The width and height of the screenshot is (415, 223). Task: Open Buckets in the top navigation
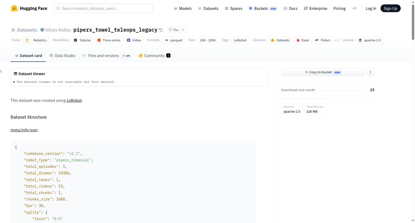263,8
